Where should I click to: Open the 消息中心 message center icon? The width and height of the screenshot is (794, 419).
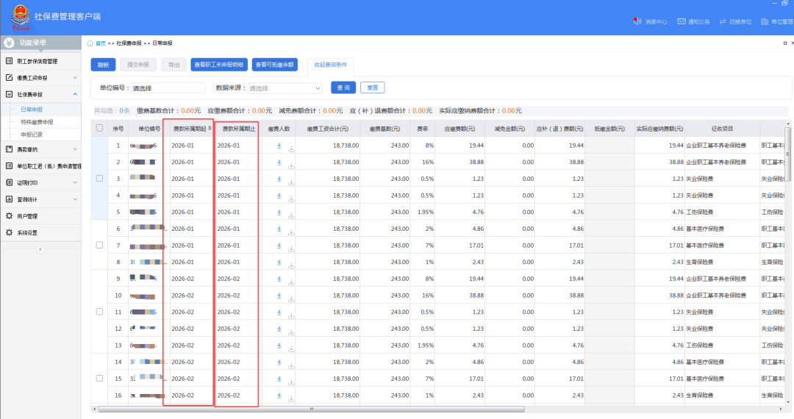(x=637, y=21)
